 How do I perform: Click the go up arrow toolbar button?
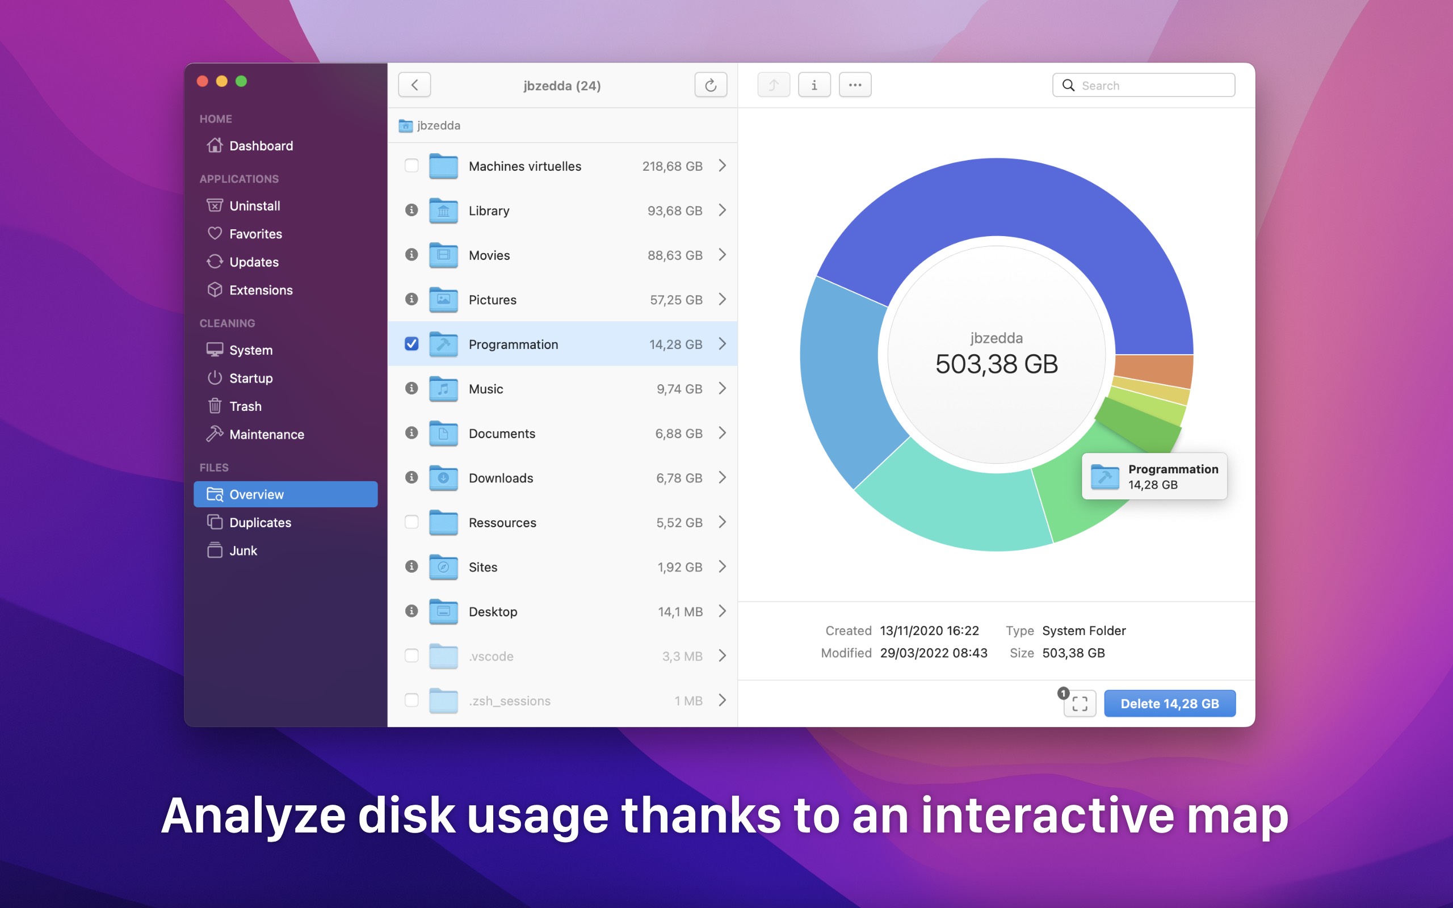(x=774, y=85)
